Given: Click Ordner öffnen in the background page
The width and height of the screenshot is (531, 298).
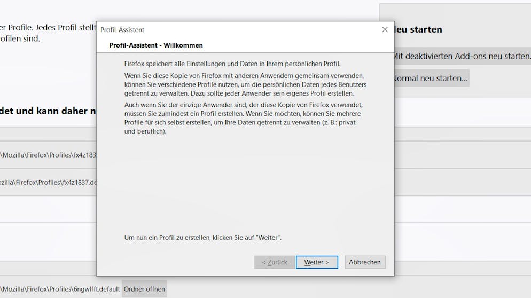Looking at the screenshot, I should tap(144, 289).
